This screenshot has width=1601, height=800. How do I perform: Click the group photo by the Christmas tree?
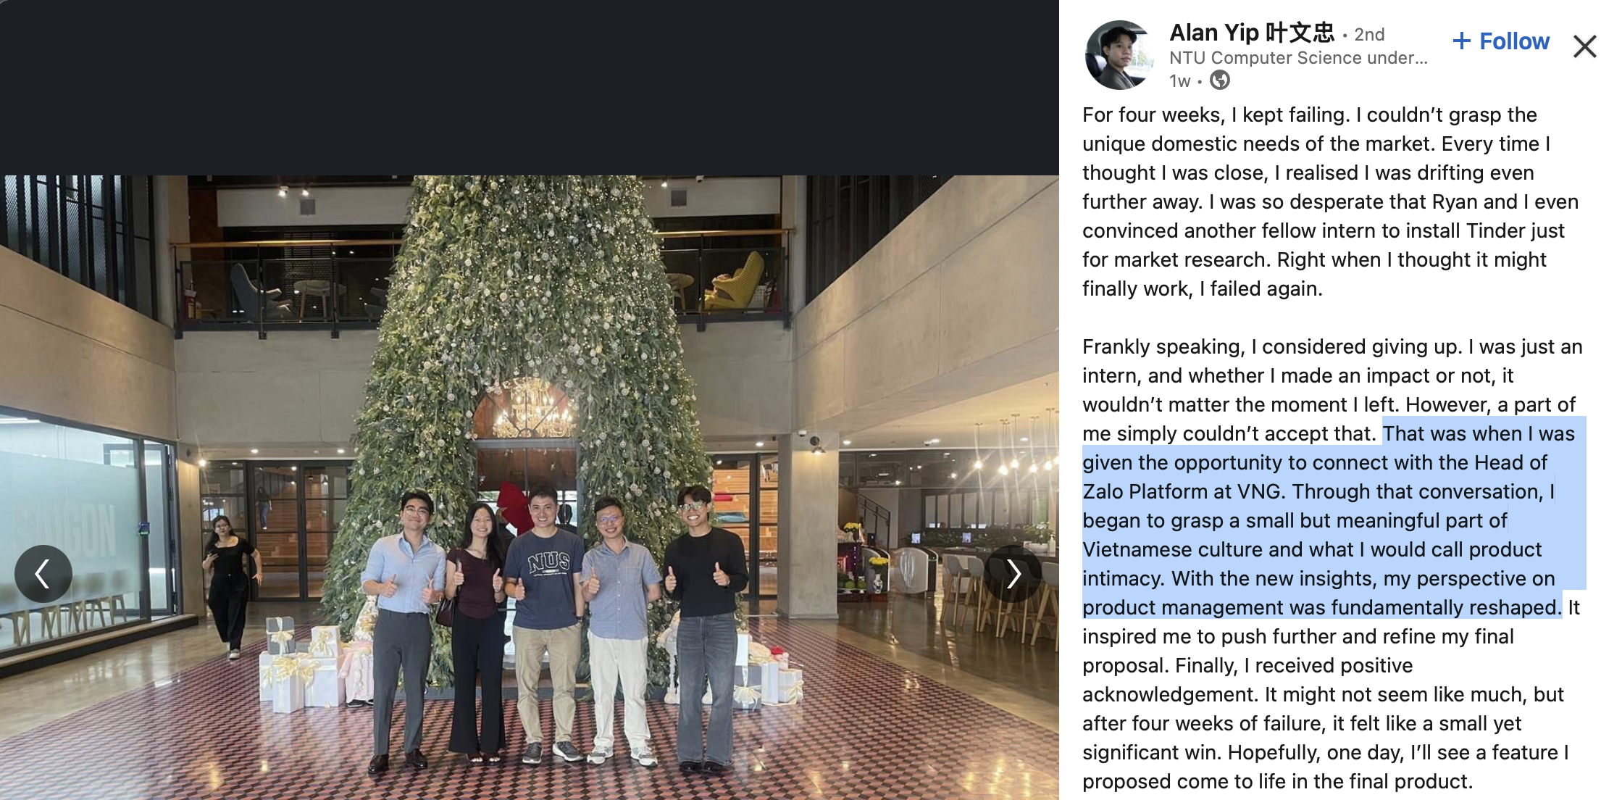530,488
